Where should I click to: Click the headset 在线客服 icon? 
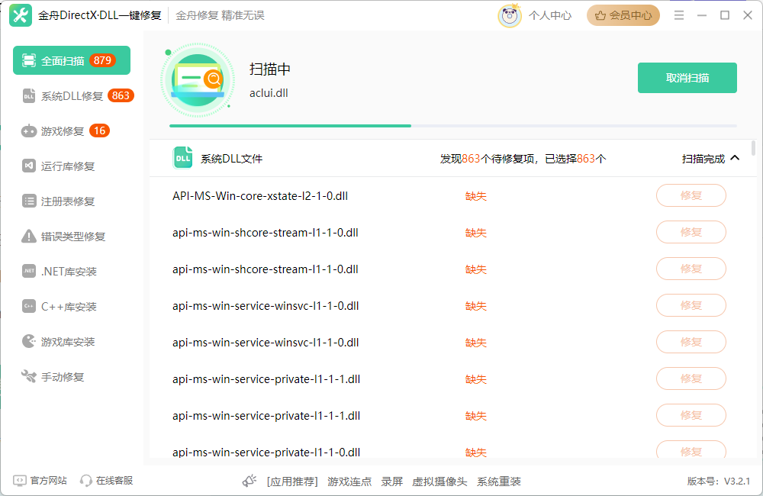click(86, 481)
